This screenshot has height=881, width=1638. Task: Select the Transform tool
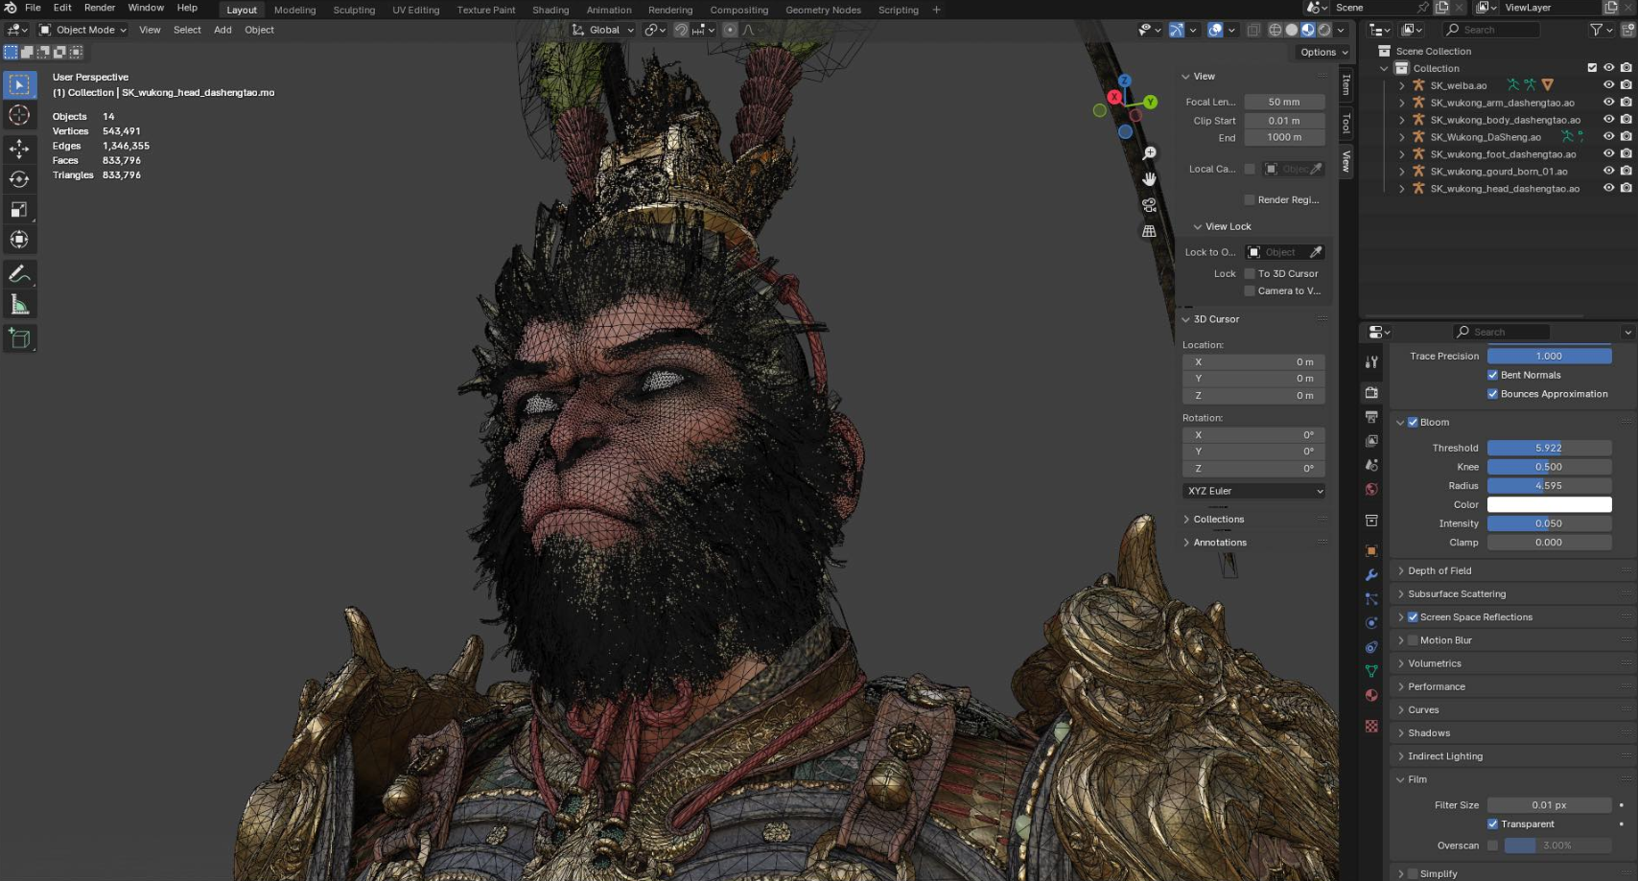pyautogui.click(x=19, y=240)
